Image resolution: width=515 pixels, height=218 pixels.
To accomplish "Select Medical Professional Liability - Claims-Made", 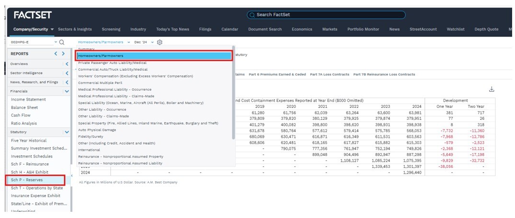I will (116, 96).
